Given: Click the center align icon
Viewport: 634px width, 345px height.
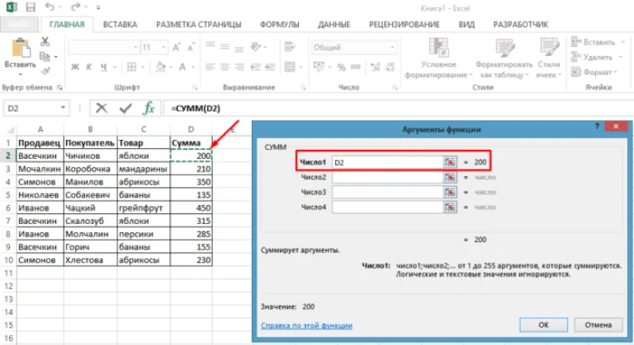Looking at the screenshot, I should point(225,67).
